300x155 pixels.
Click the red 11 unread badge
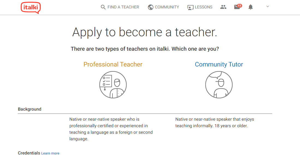pos(240,6)
